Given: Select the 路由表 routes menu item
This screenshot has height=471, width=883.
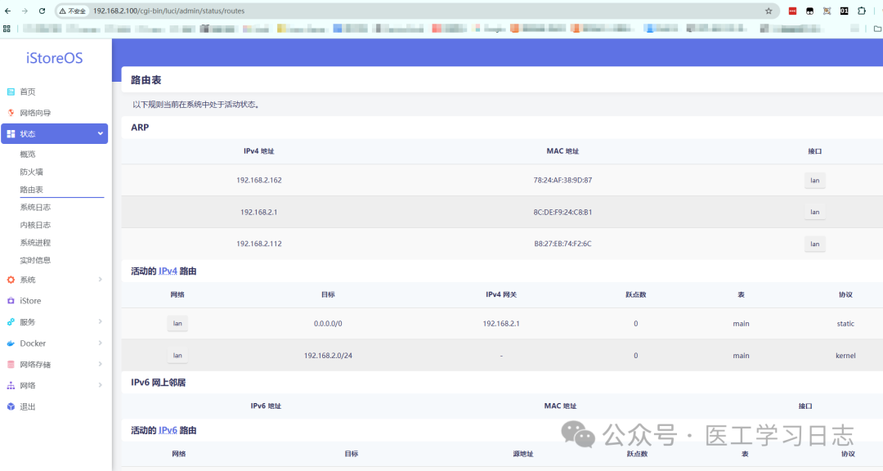Looking at the screenshot, I should (32, 190).
